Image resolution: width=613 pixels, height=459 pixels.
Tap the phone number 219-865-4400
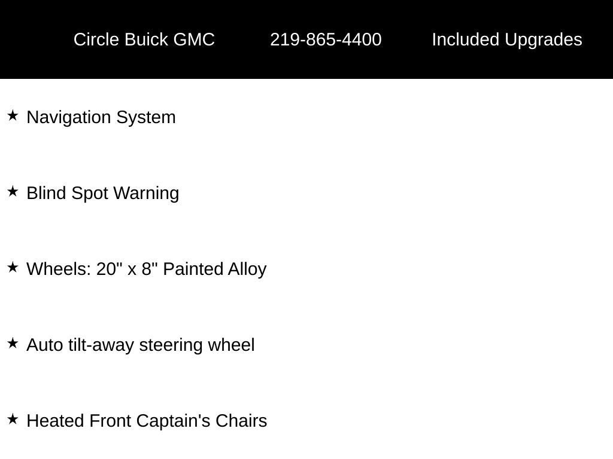click(x=326, y=39)
